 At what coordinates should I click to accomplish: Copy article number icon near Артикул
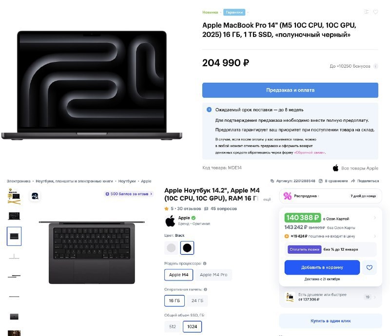(272, 181)
